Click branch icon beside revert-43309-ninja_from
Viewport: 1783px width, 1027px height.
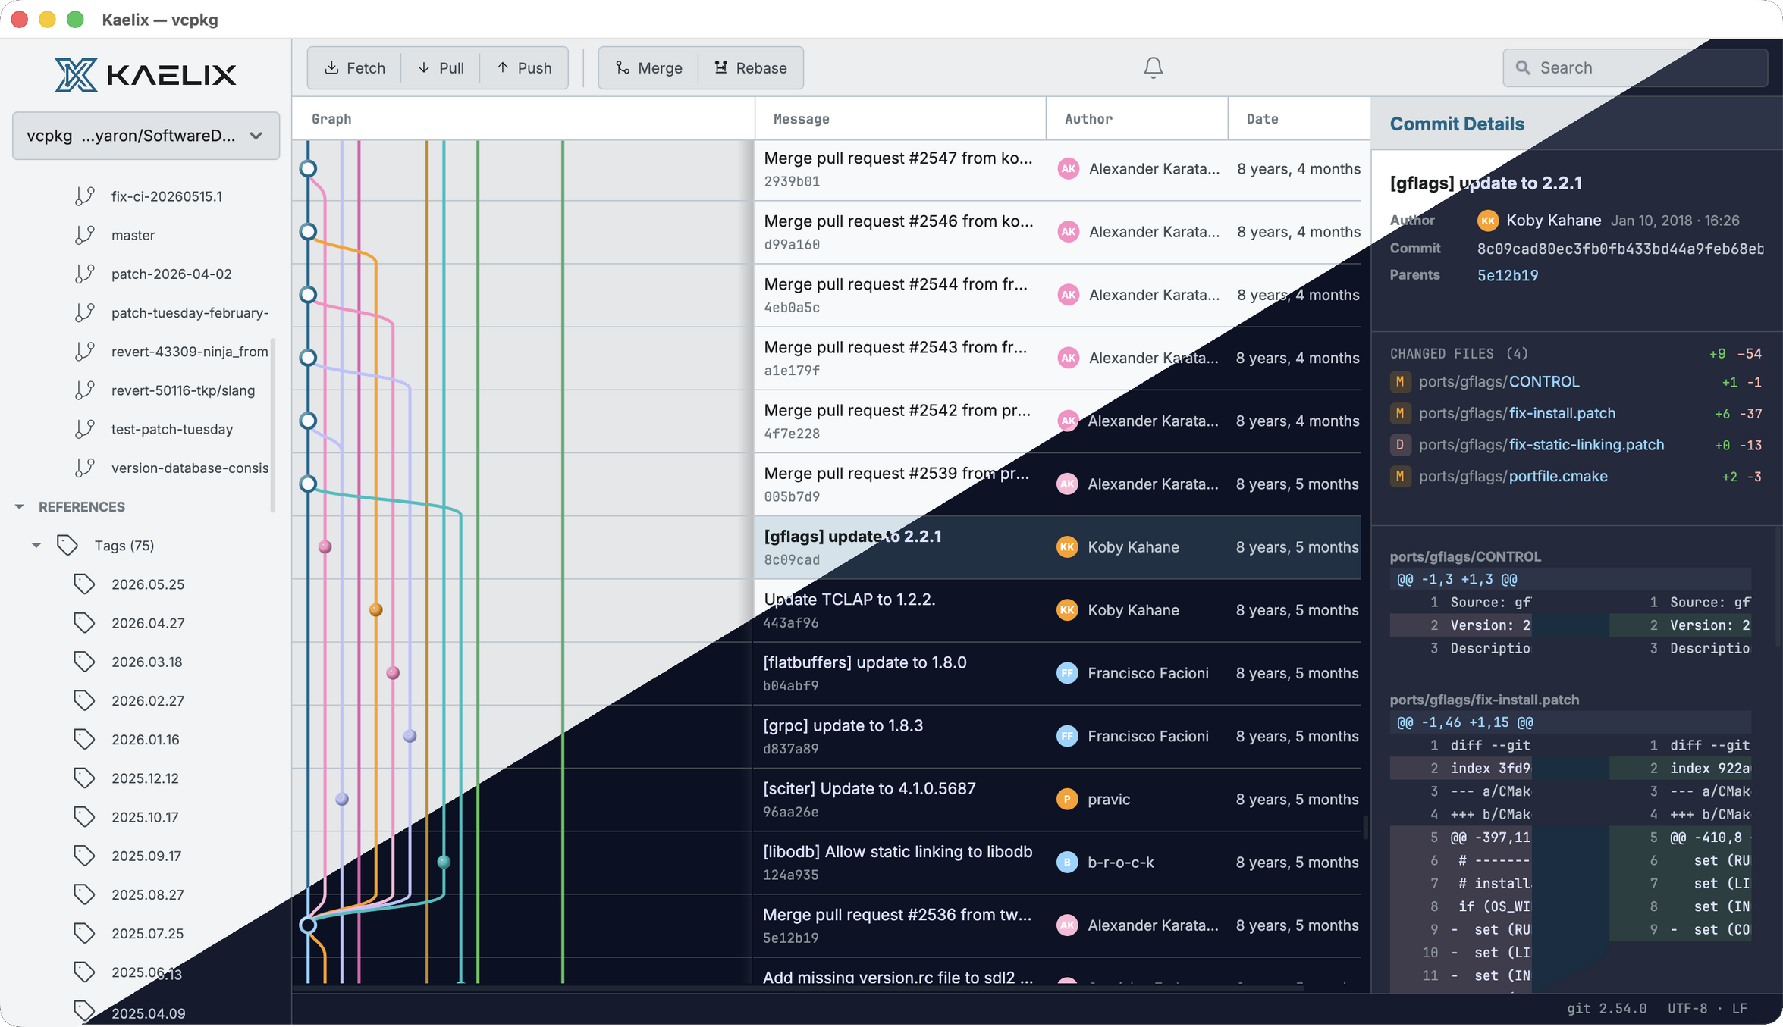click(x=85, y=351)
